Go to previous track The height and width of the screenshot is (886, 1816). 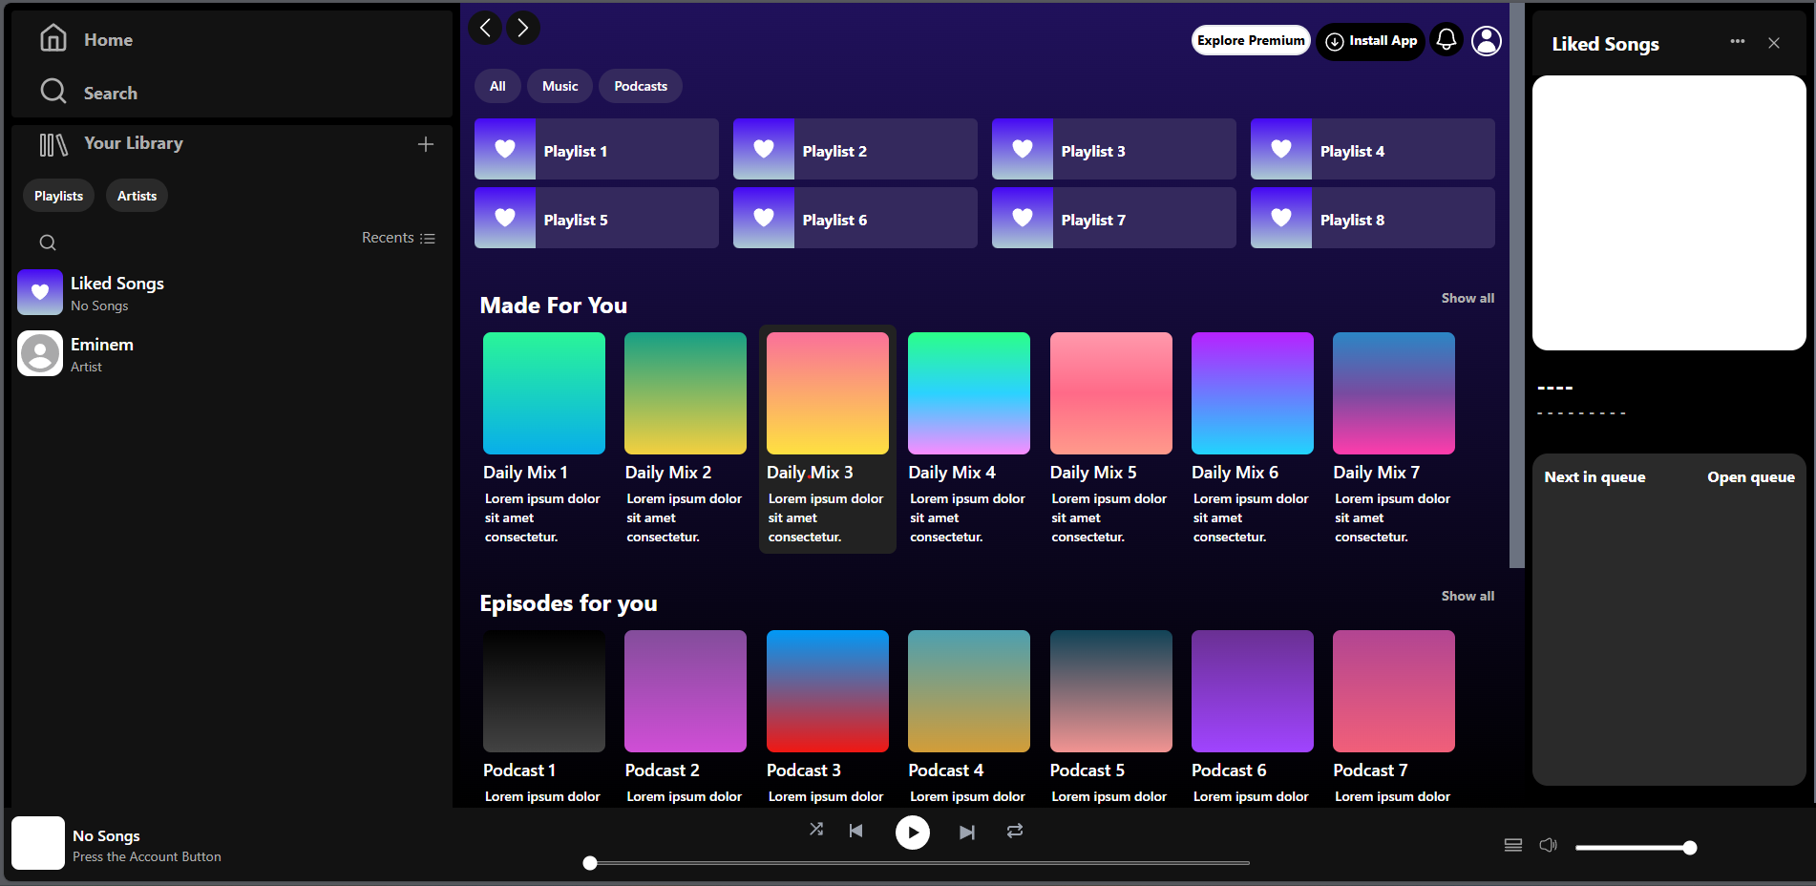click(856, 832)
